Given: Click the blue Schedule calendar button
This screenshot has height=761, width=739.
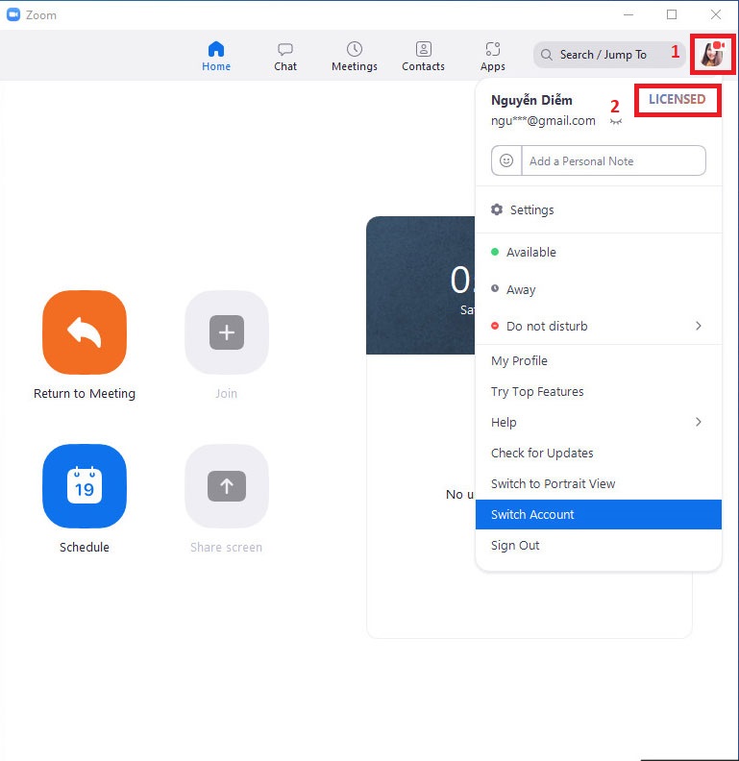Looking at the screenshot, I should point(85,486).
